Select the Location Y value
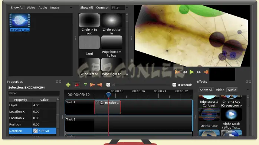This screenshot has width=259, height=145. point(44,118)
